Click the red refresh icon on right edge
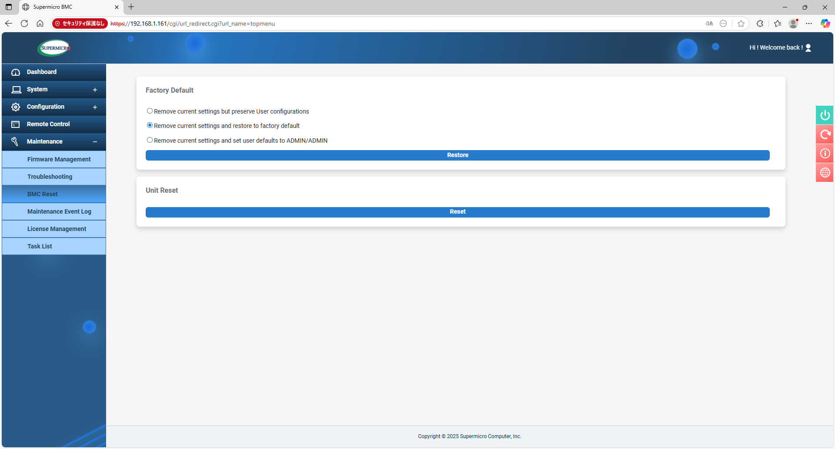Screen dimensions: 835x449 point(825,134)
